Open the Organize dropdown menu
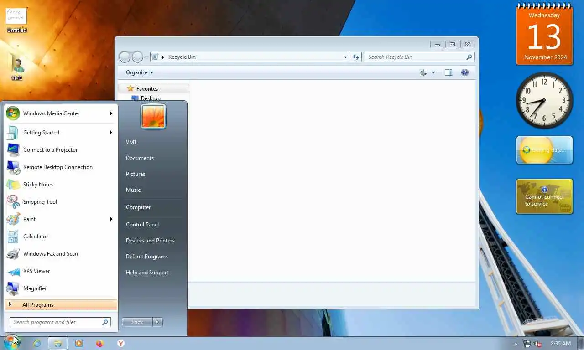 click(x=140, y=72)
